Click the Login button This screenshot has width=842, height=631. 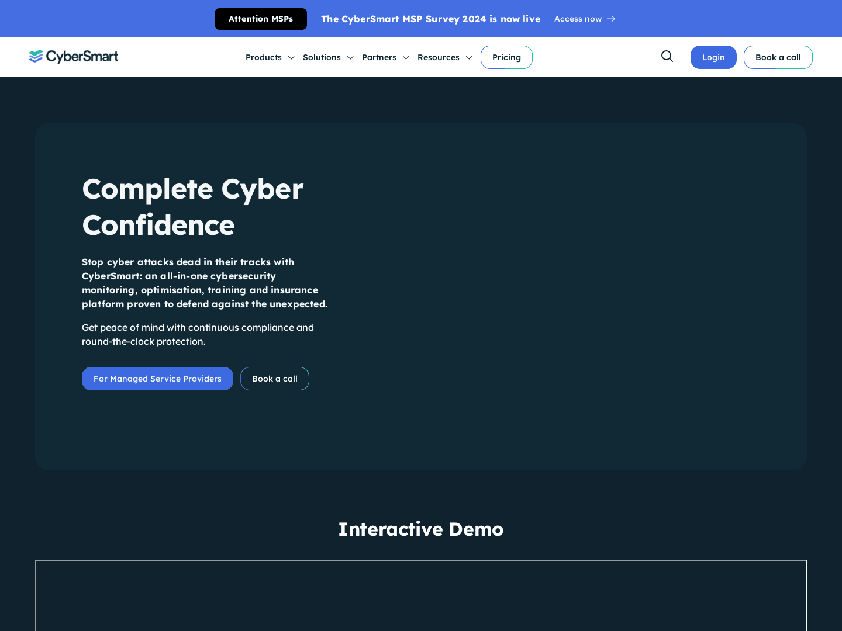(x=713, y=57)
